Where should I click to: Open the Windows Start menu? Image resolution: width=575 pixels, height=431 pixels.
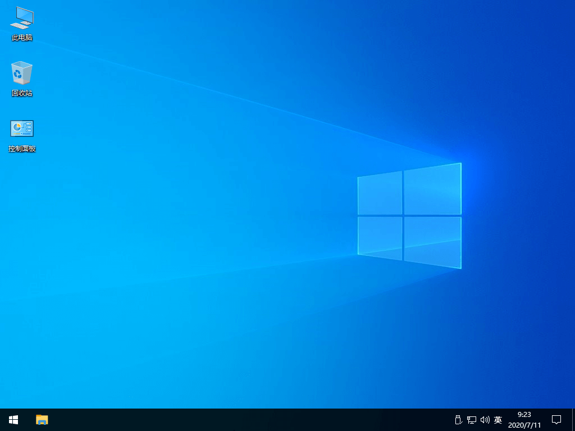tap(13, 419)
